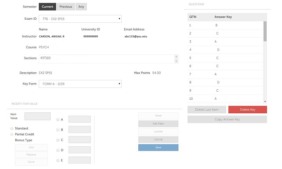Select question 1 row with answer B
Image resolution: width=282 pixels, height=169 pixels.
(225, 25)
